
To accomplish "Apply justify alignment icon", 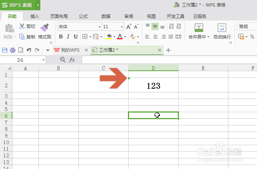I will tap(171, 37).
